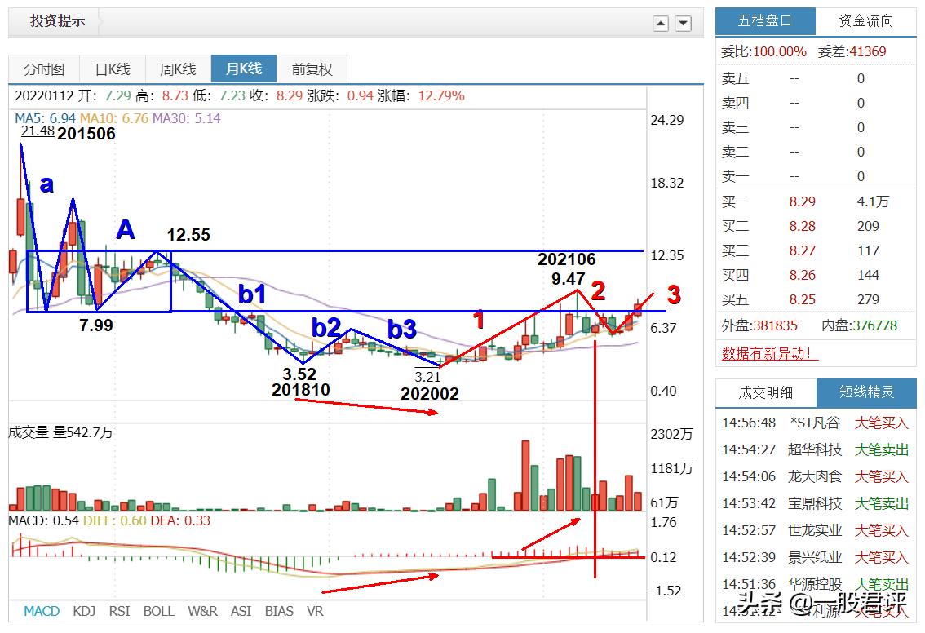
Task: Select the VR indicator
Action: (315, 611)
